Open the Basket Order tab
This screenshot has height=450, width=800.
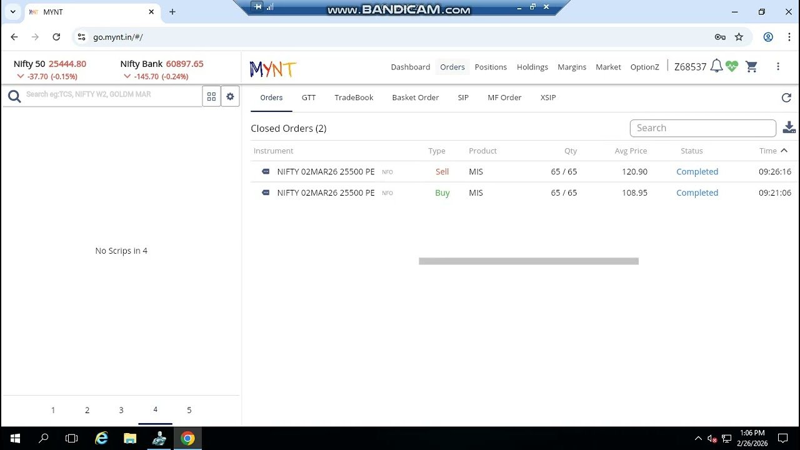[415, 97]
